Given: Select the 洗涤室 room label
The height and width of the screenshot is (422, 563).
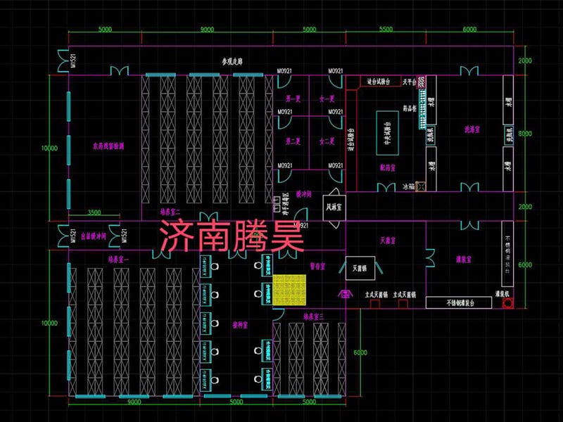Looking at the screenshot, I should (472, 130).
